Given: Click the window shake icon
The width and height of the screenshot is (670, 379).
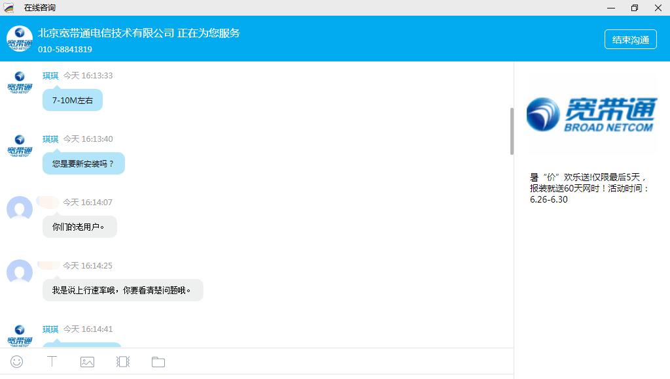Looking at the screenshot, I should (x=122, y=361).
